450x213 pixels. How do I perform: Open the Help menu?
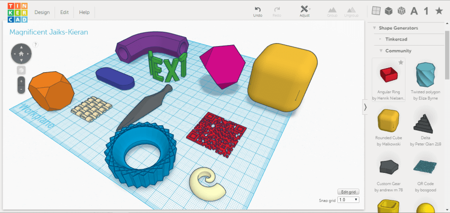(x=85, y=12)
